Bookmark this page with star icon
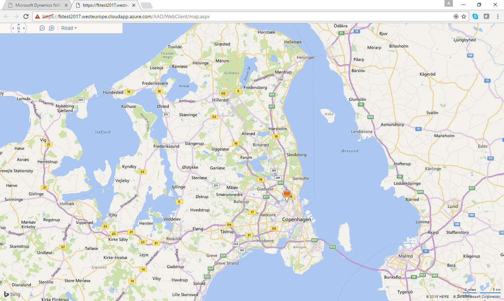The image size is (504, 301). tap(464, 16)
